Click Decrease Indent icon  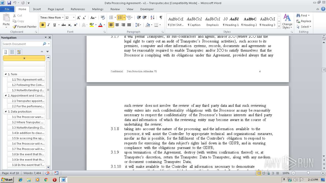tap(139, 18)
